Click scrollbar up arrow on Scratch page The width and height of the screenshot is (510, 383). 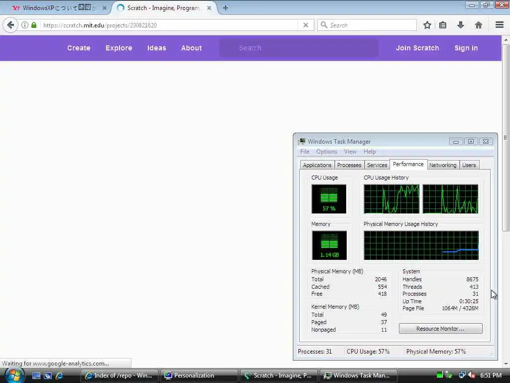(506, 40)
